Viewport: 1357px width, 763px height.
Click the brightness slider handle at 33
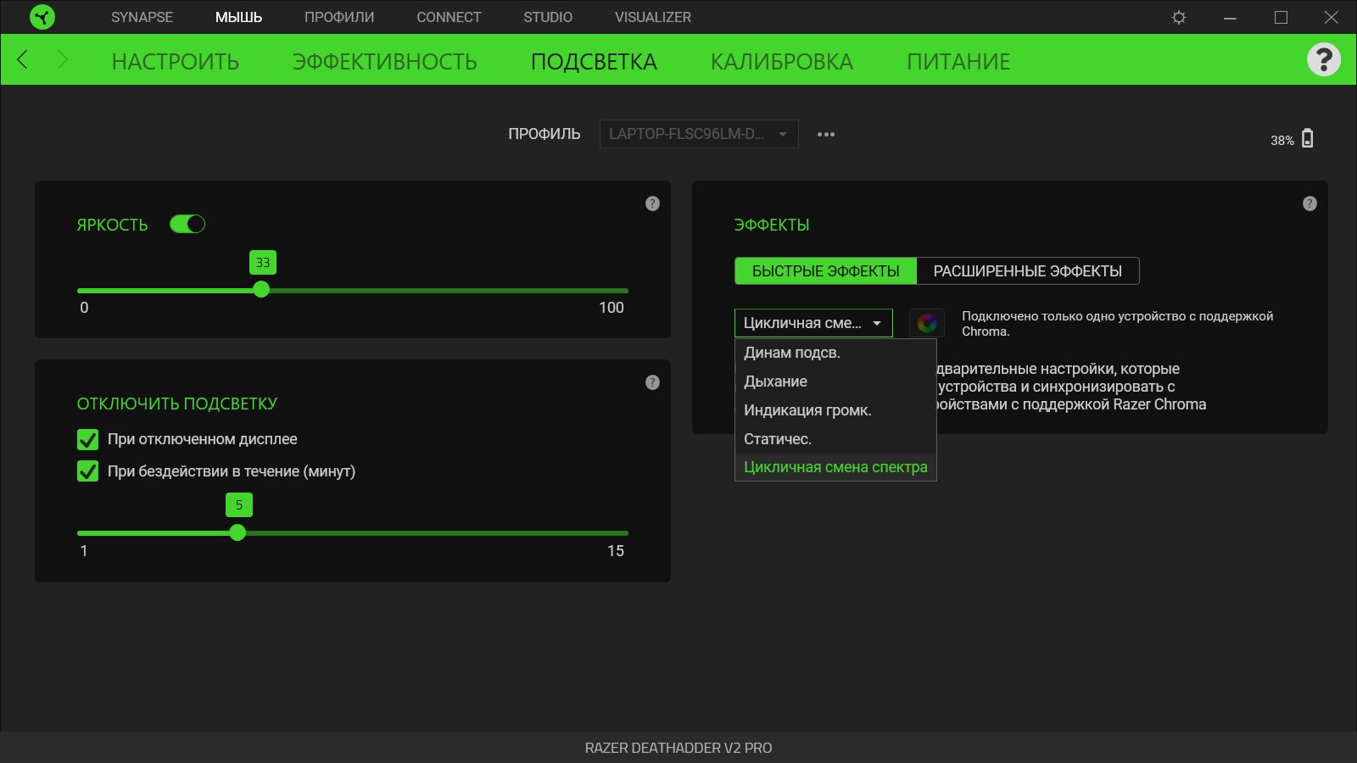click(x=261, y=290)
